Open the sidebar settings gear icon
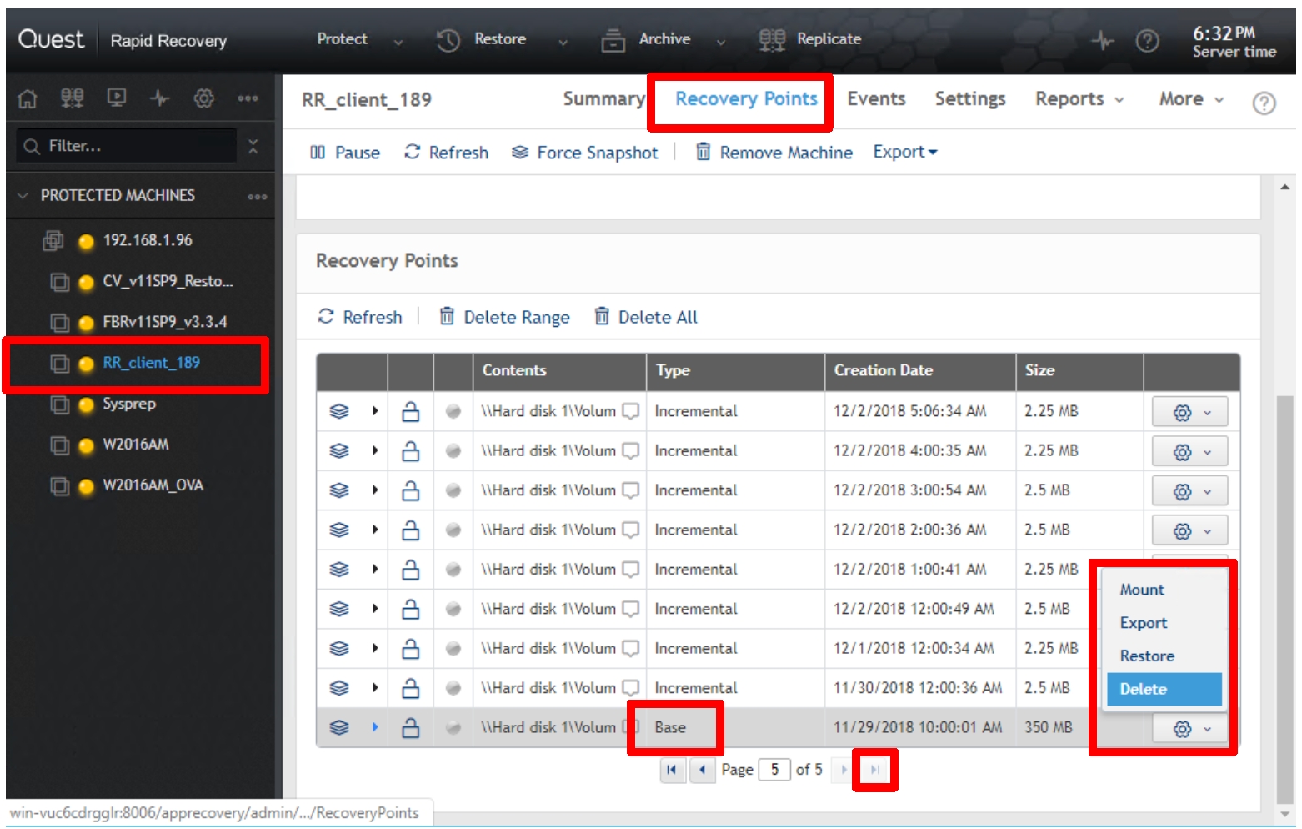Viewport: 1302px width, 829px height. 203,98
